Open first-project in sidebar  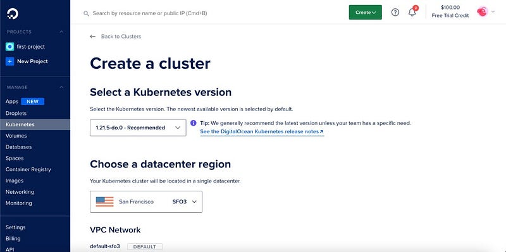point(30,47)
